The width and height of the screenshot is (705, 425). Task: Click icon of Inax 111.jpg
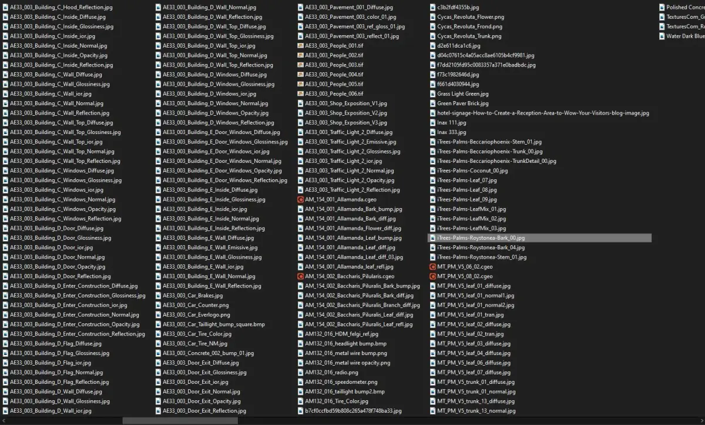(x=432, y=122)
